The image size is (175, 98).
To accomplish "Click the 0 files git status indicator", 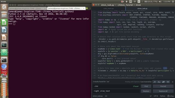I will [x=171, y=96].
